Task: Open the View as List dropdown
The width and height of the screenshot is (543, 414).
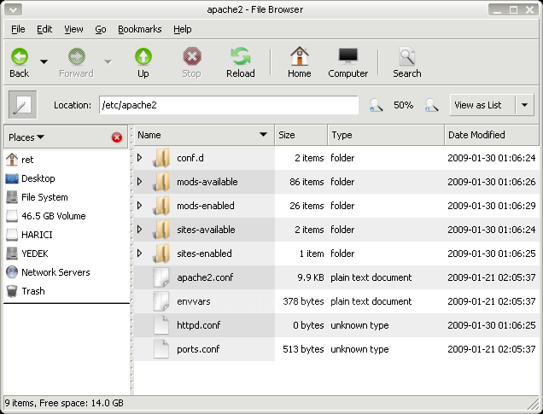Action: coord(524,105)
